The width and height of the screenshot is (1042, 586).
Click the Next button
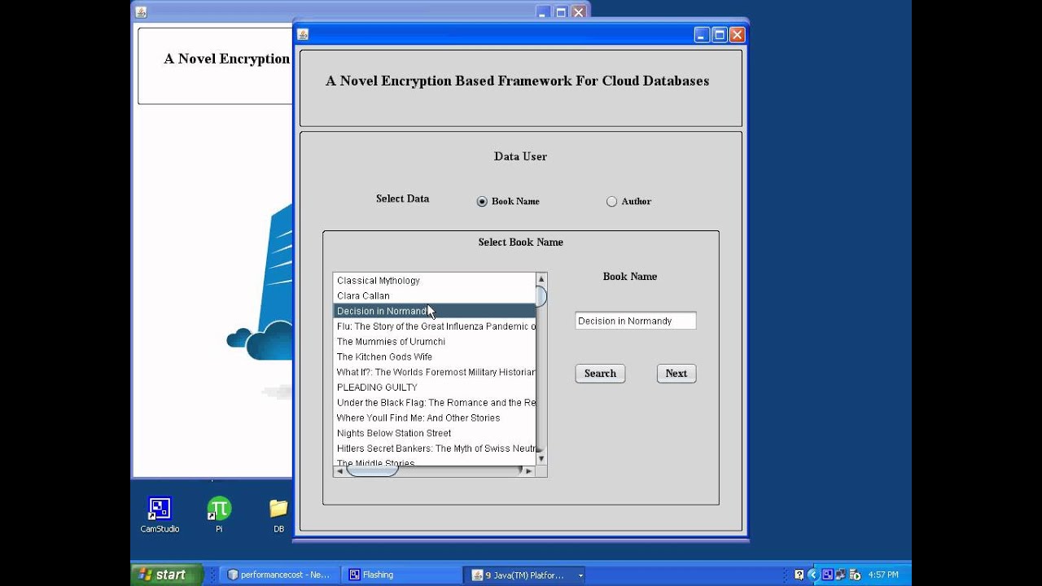coord(676,374)
